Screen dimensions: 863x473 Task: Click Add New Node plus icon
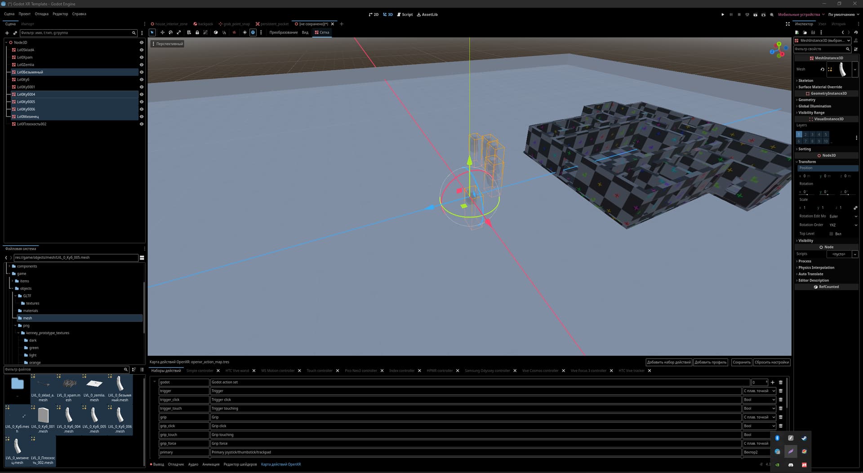(7, 33)
